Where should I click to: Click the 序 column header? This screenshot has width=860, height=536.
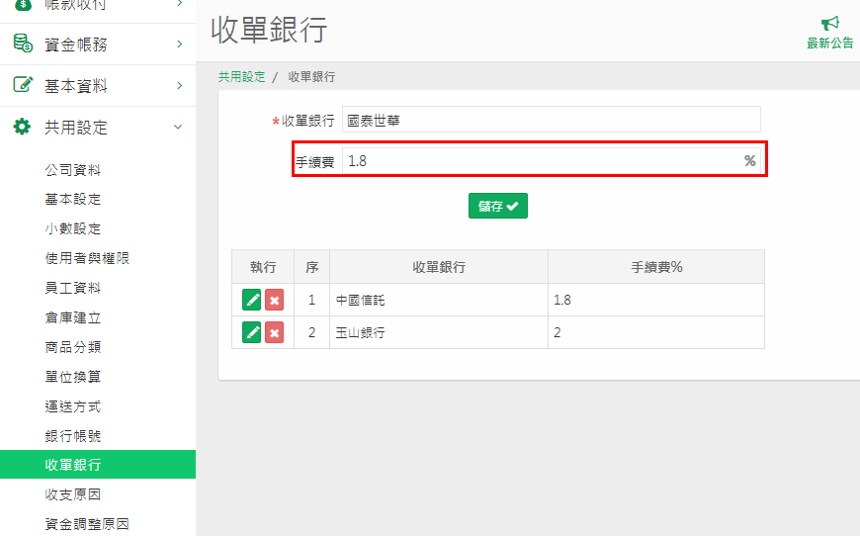(312, 267)
